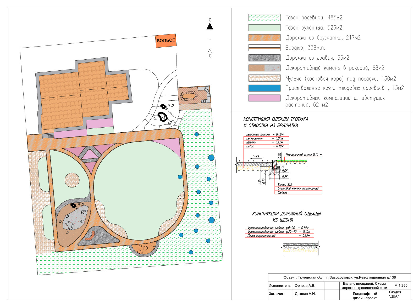The width and height of the screenshot is (419, 308).
Task: Select the text 'Дорожки из брусчатки, 217м2'
Action: point(323,38)
